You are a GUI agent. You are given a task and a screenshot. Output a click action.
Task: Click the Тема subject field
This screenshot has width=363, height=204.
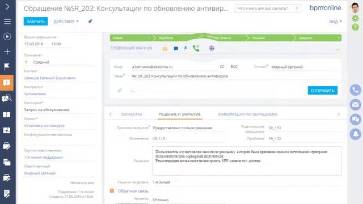coord(234,76)
